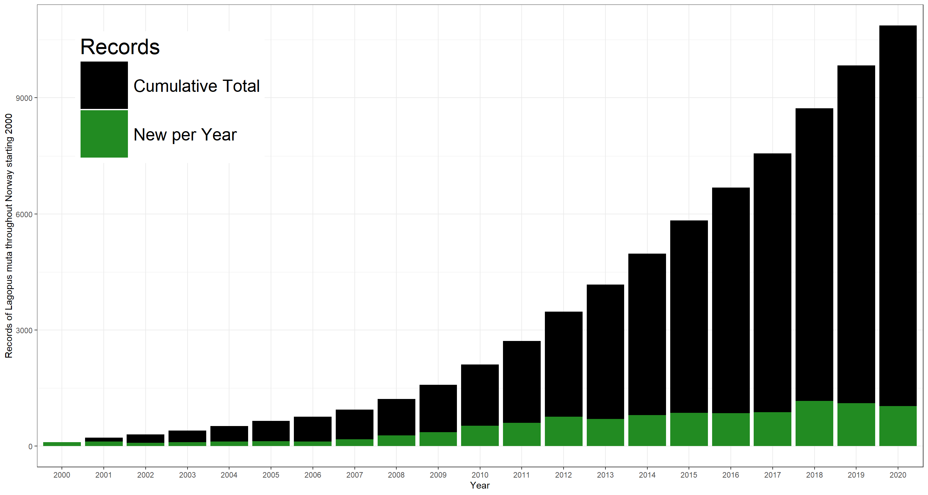Click the Year x-axis title

(479, 485)
